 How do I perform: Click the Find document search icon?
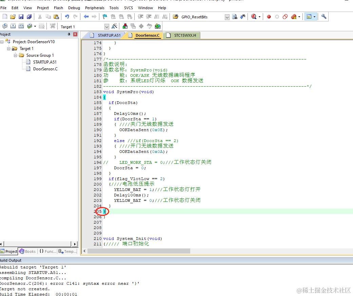click(x=235, y=17)
